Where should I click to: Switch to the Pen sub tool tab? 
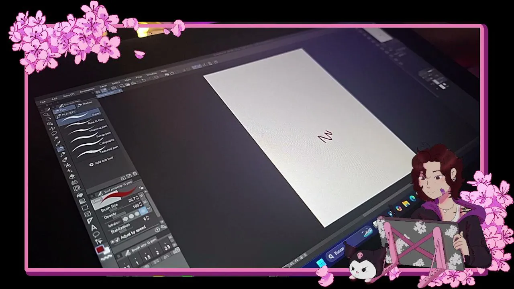(63, 110)
